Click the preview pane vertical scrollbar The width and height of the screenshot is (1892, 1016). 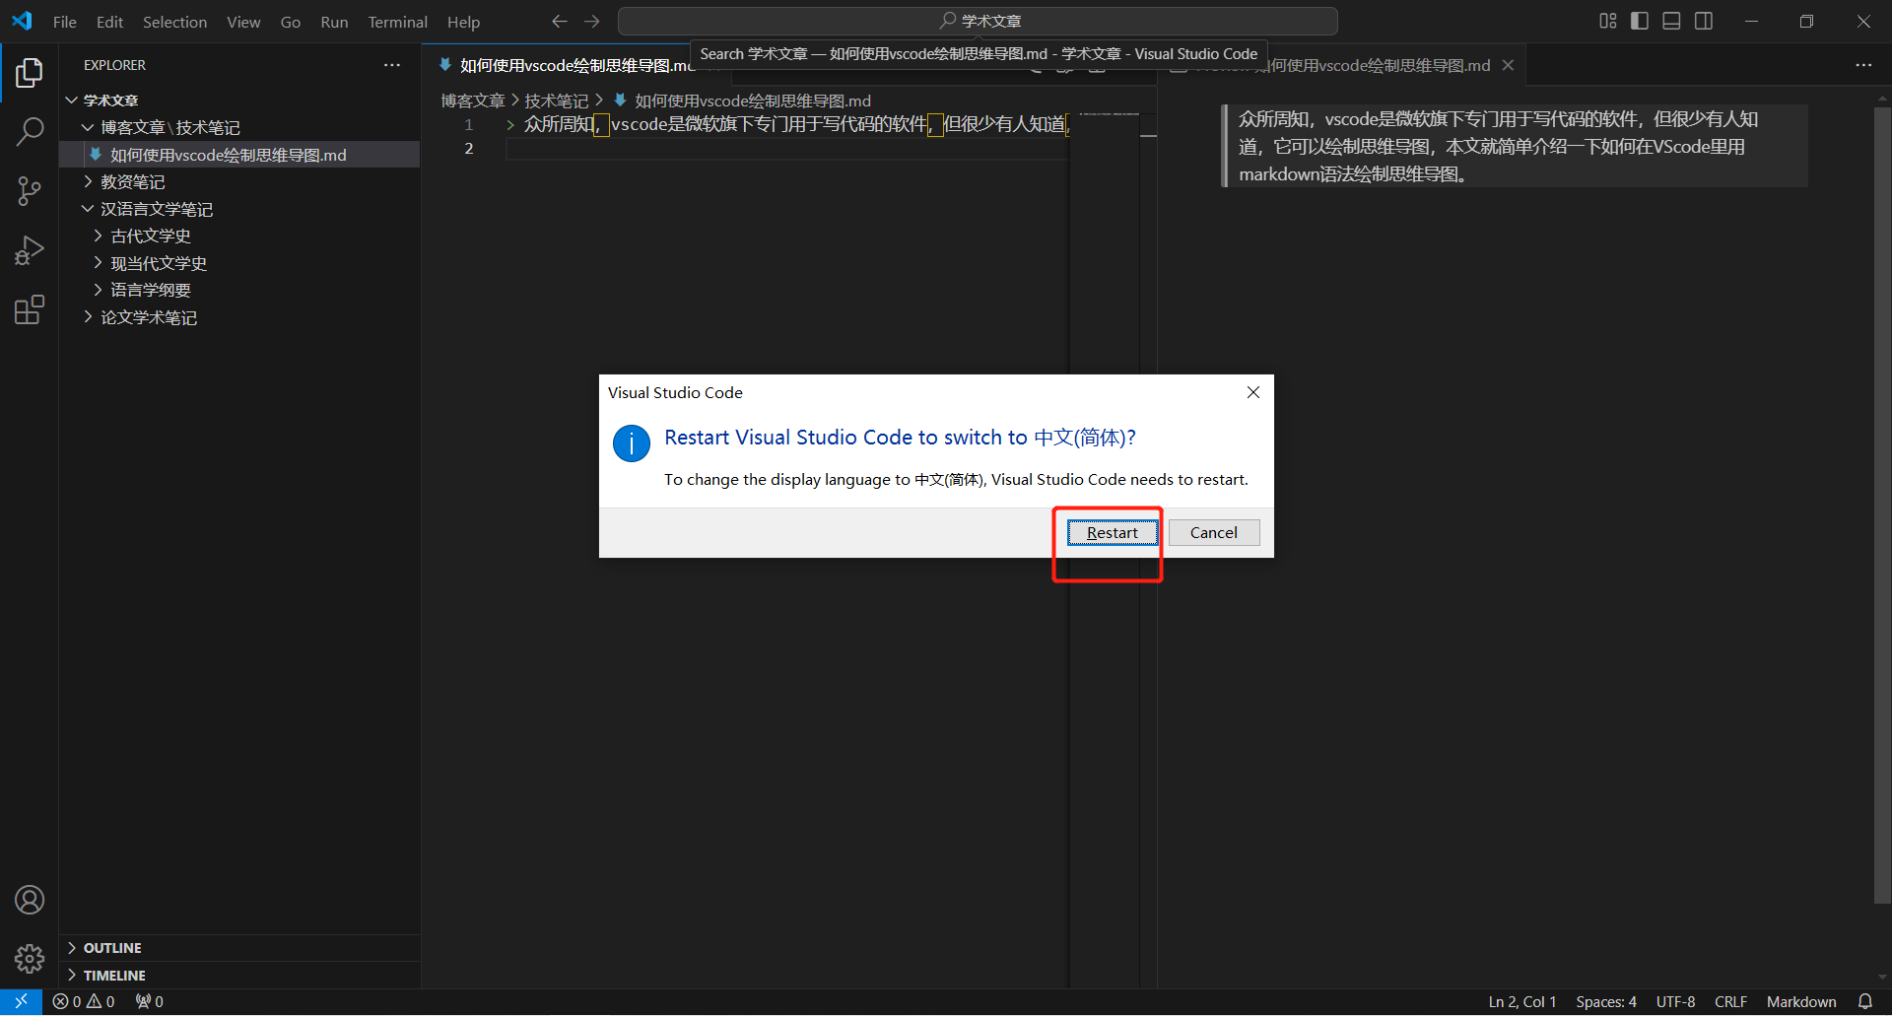tap(1882, 505)
